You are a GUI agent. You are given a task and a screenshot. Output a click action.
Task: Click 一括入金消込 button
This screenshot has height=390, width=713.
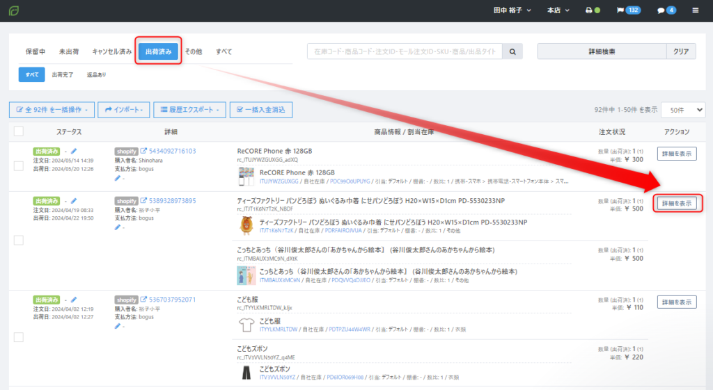(261, 110)
